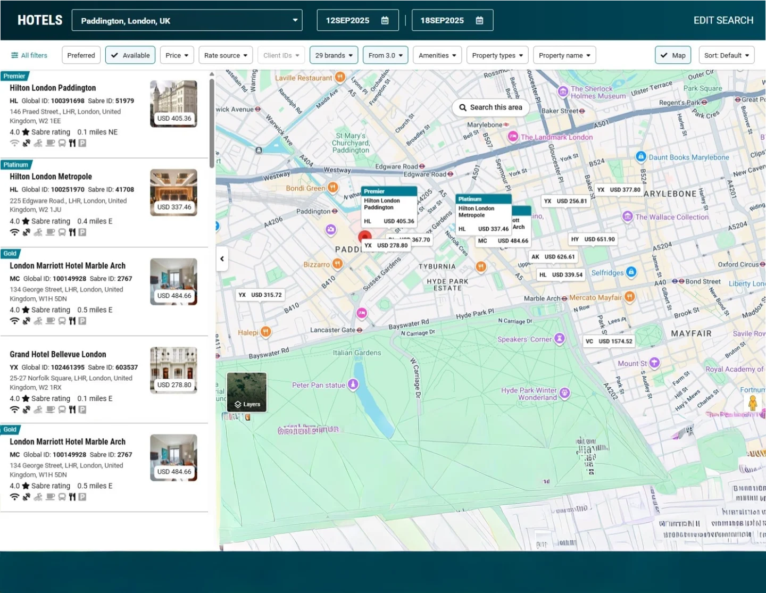Image resolution: width=766 pixels, height=593 pixels.
Task: Activate Street View with the Pegman icon
Action: (x=753, y=403)
